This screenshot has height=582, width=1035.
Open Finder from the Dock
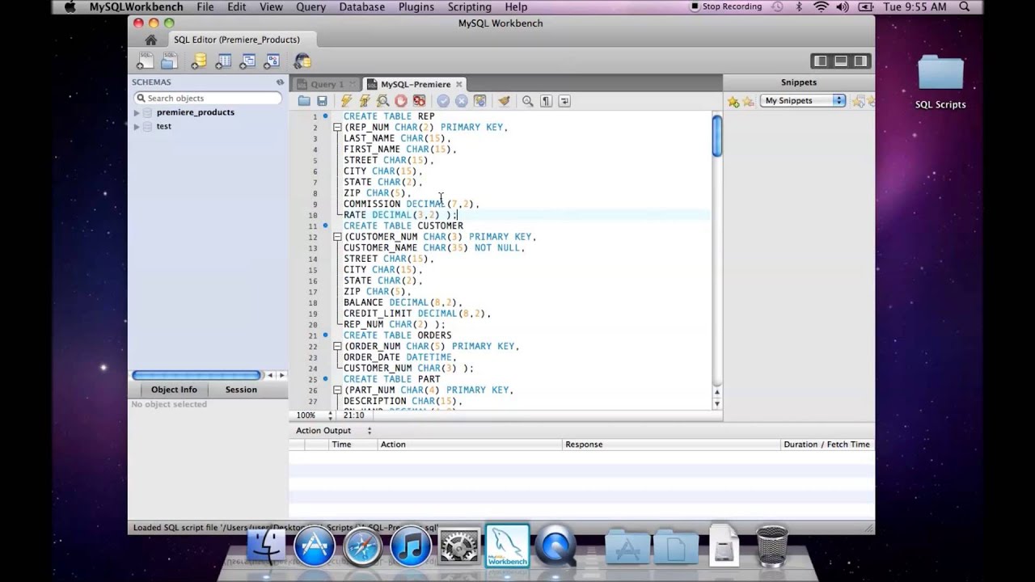coord(266,546)
